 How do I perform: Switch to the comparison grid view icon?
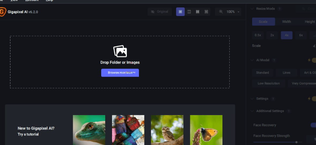206,12
